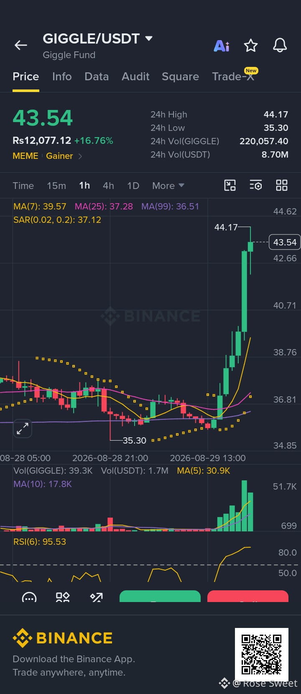
Task: Tap the volume MA(10): 17.8K label
Action: click(x=43, y=484)
